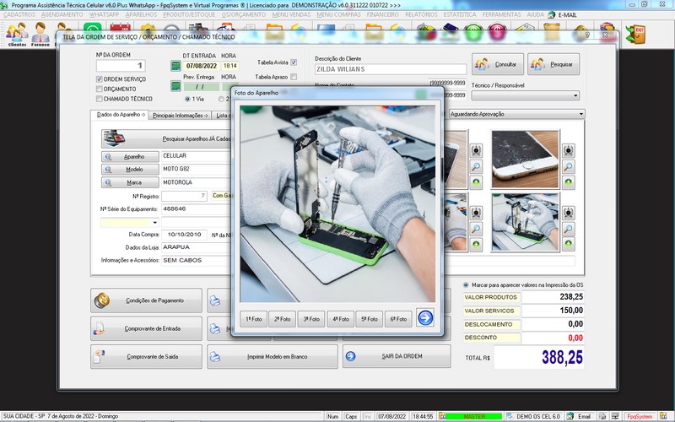Uncheck the Tabela Avista checkbox
The width and height of the screenshot is (675, 422).
[x=294, y=62]
